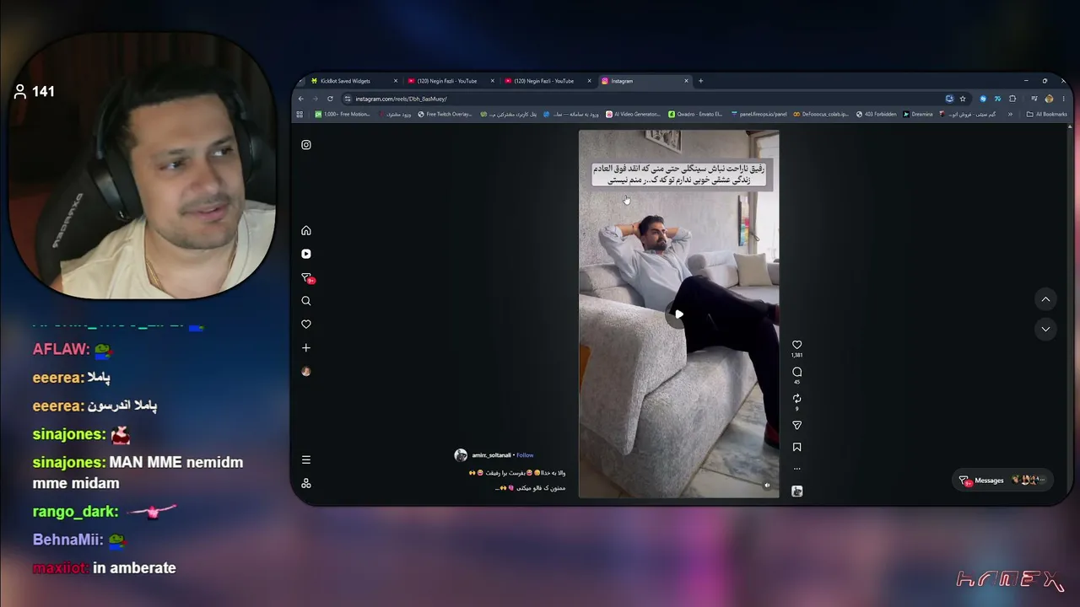
Task: Share the reel via paper plane icon
Action: (796, 425)
